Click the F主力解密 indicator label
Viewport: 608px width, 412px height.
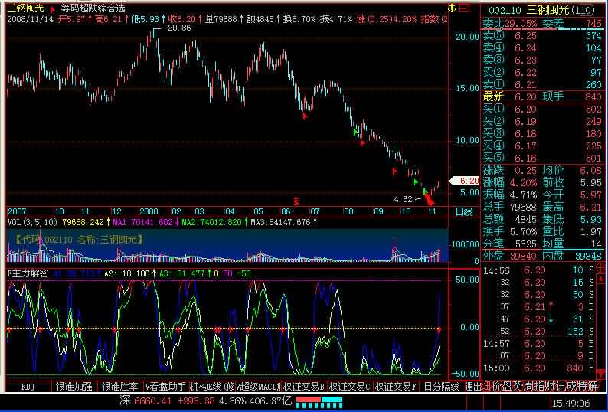click(x=28, y=273)
